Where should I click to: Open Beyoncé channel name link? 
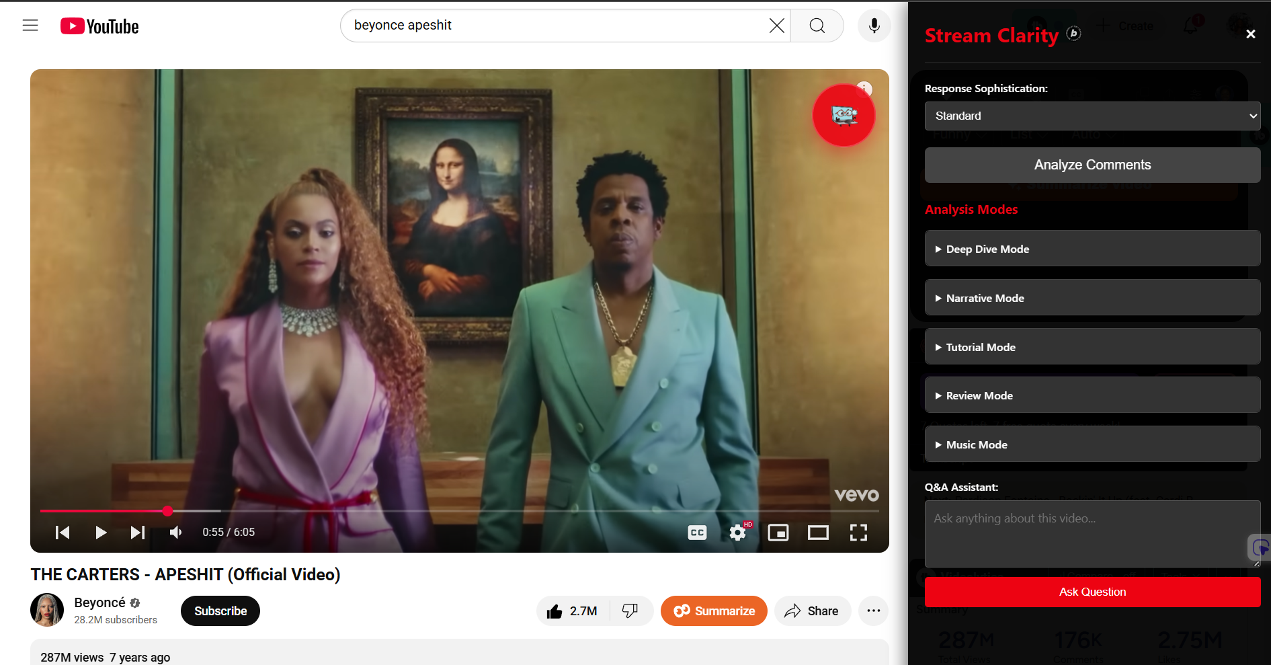pyautogui.click(x=99, y=602)
